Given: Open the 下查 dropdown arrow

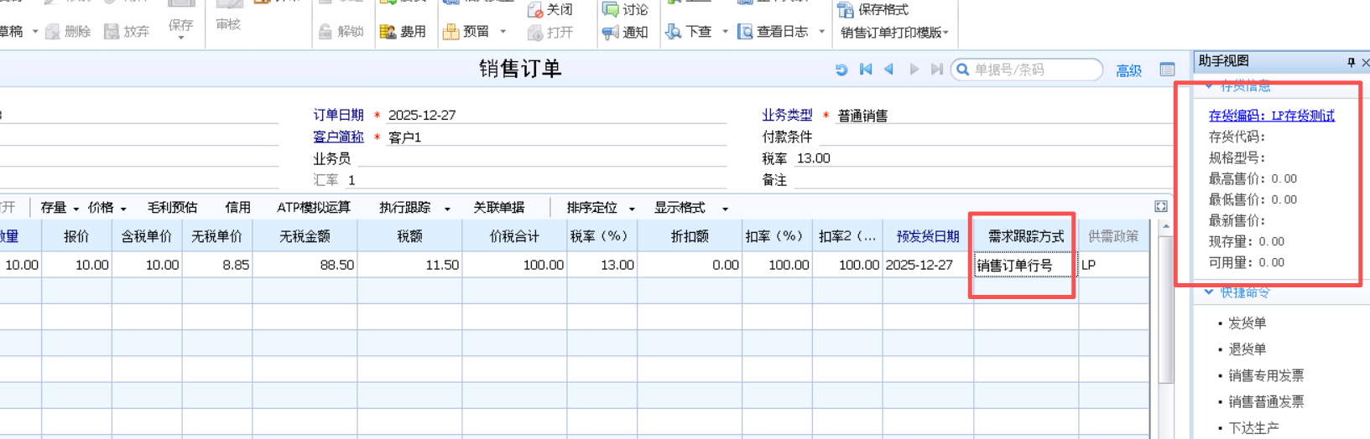Looking at the screenshot, I should coord(725,32).
